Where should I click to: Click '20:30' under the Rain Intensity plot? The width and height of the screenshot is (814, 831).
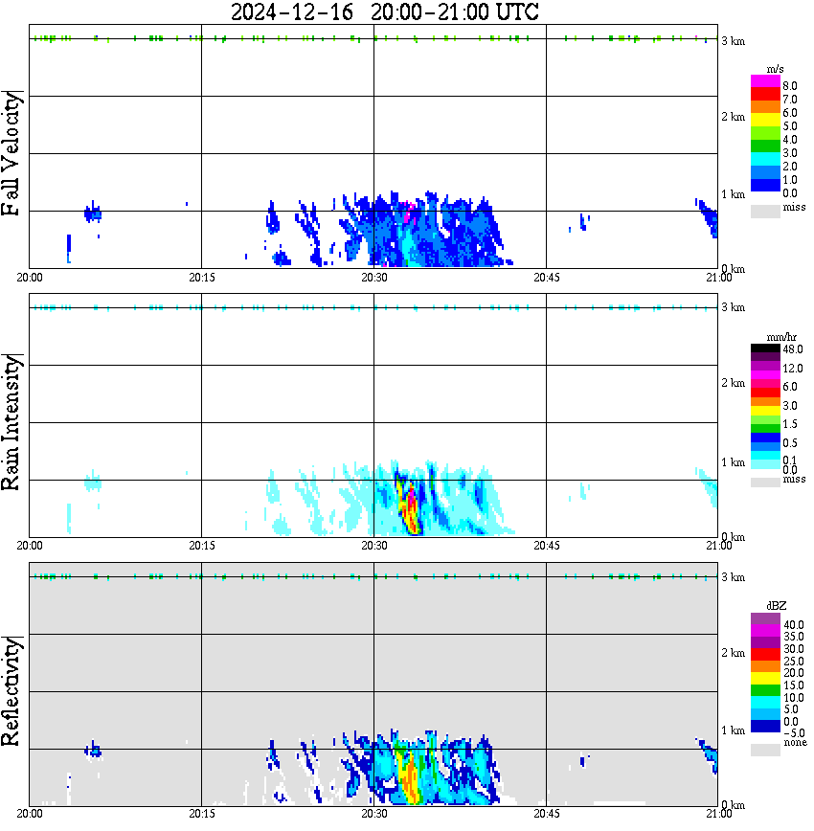[373, 546]
